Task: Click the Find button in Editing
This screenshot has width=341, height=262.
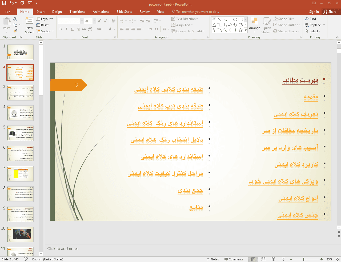Action: [311, 19]
